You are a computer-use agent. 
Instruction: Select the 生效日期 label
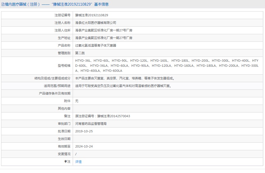coord(64,139)
